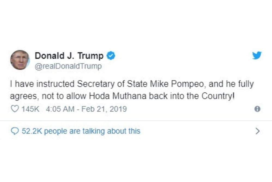Click the 145K likes count

pos(30,109)
